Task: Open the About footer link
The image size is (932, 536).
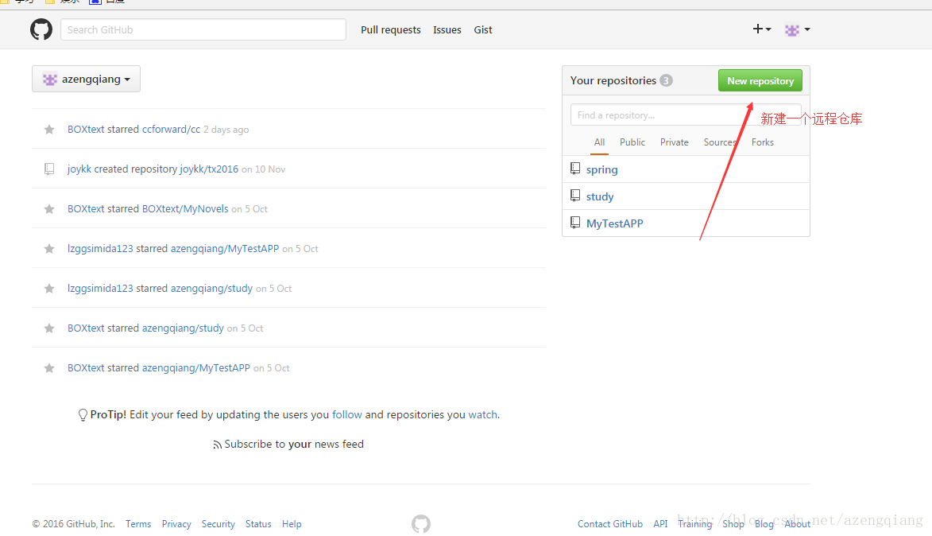Action: [797, 524]
